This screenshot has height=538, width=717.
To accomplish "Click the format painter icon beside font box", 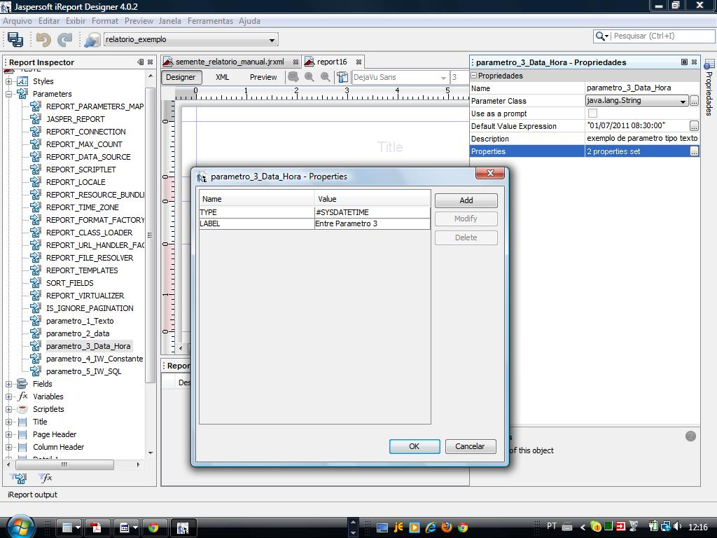I will coord(342,77).
